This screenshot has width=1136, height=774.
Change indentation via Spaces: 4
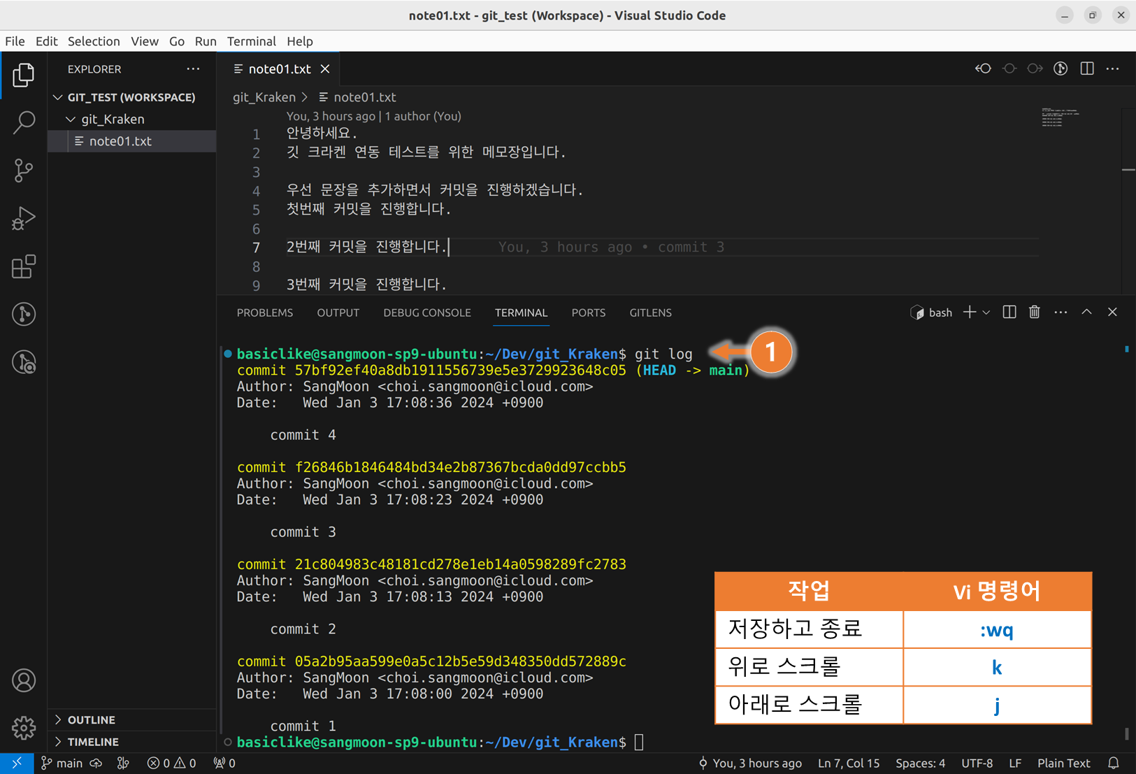click(x=920, y=763)
